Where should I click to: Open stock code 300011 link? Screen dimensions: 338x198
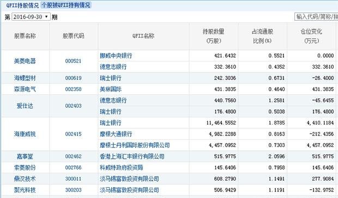click(x=73, y=179)
